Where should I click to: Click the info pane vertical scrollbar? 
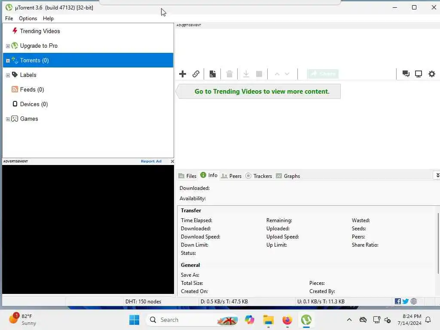click(438, 243)
